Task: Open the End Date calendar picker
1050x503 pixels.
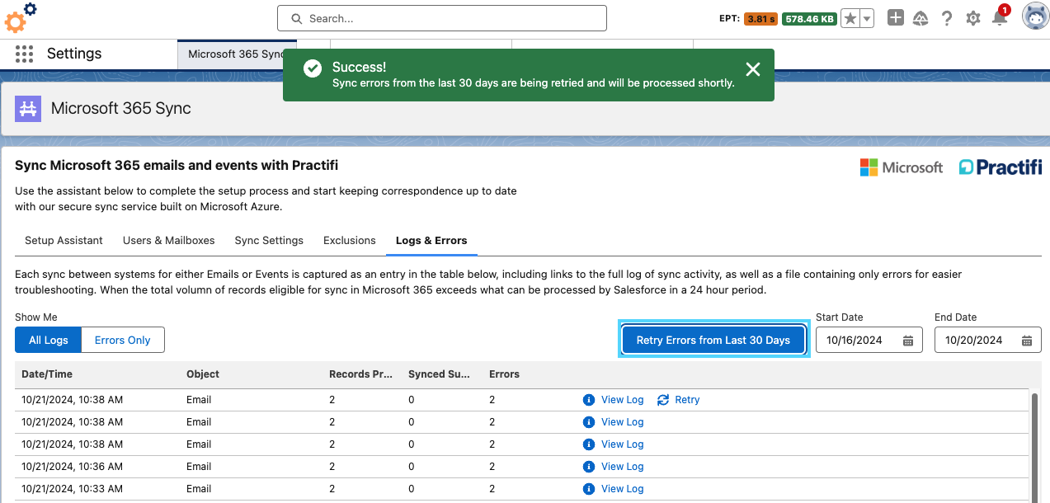Action: coord(1026,341)
